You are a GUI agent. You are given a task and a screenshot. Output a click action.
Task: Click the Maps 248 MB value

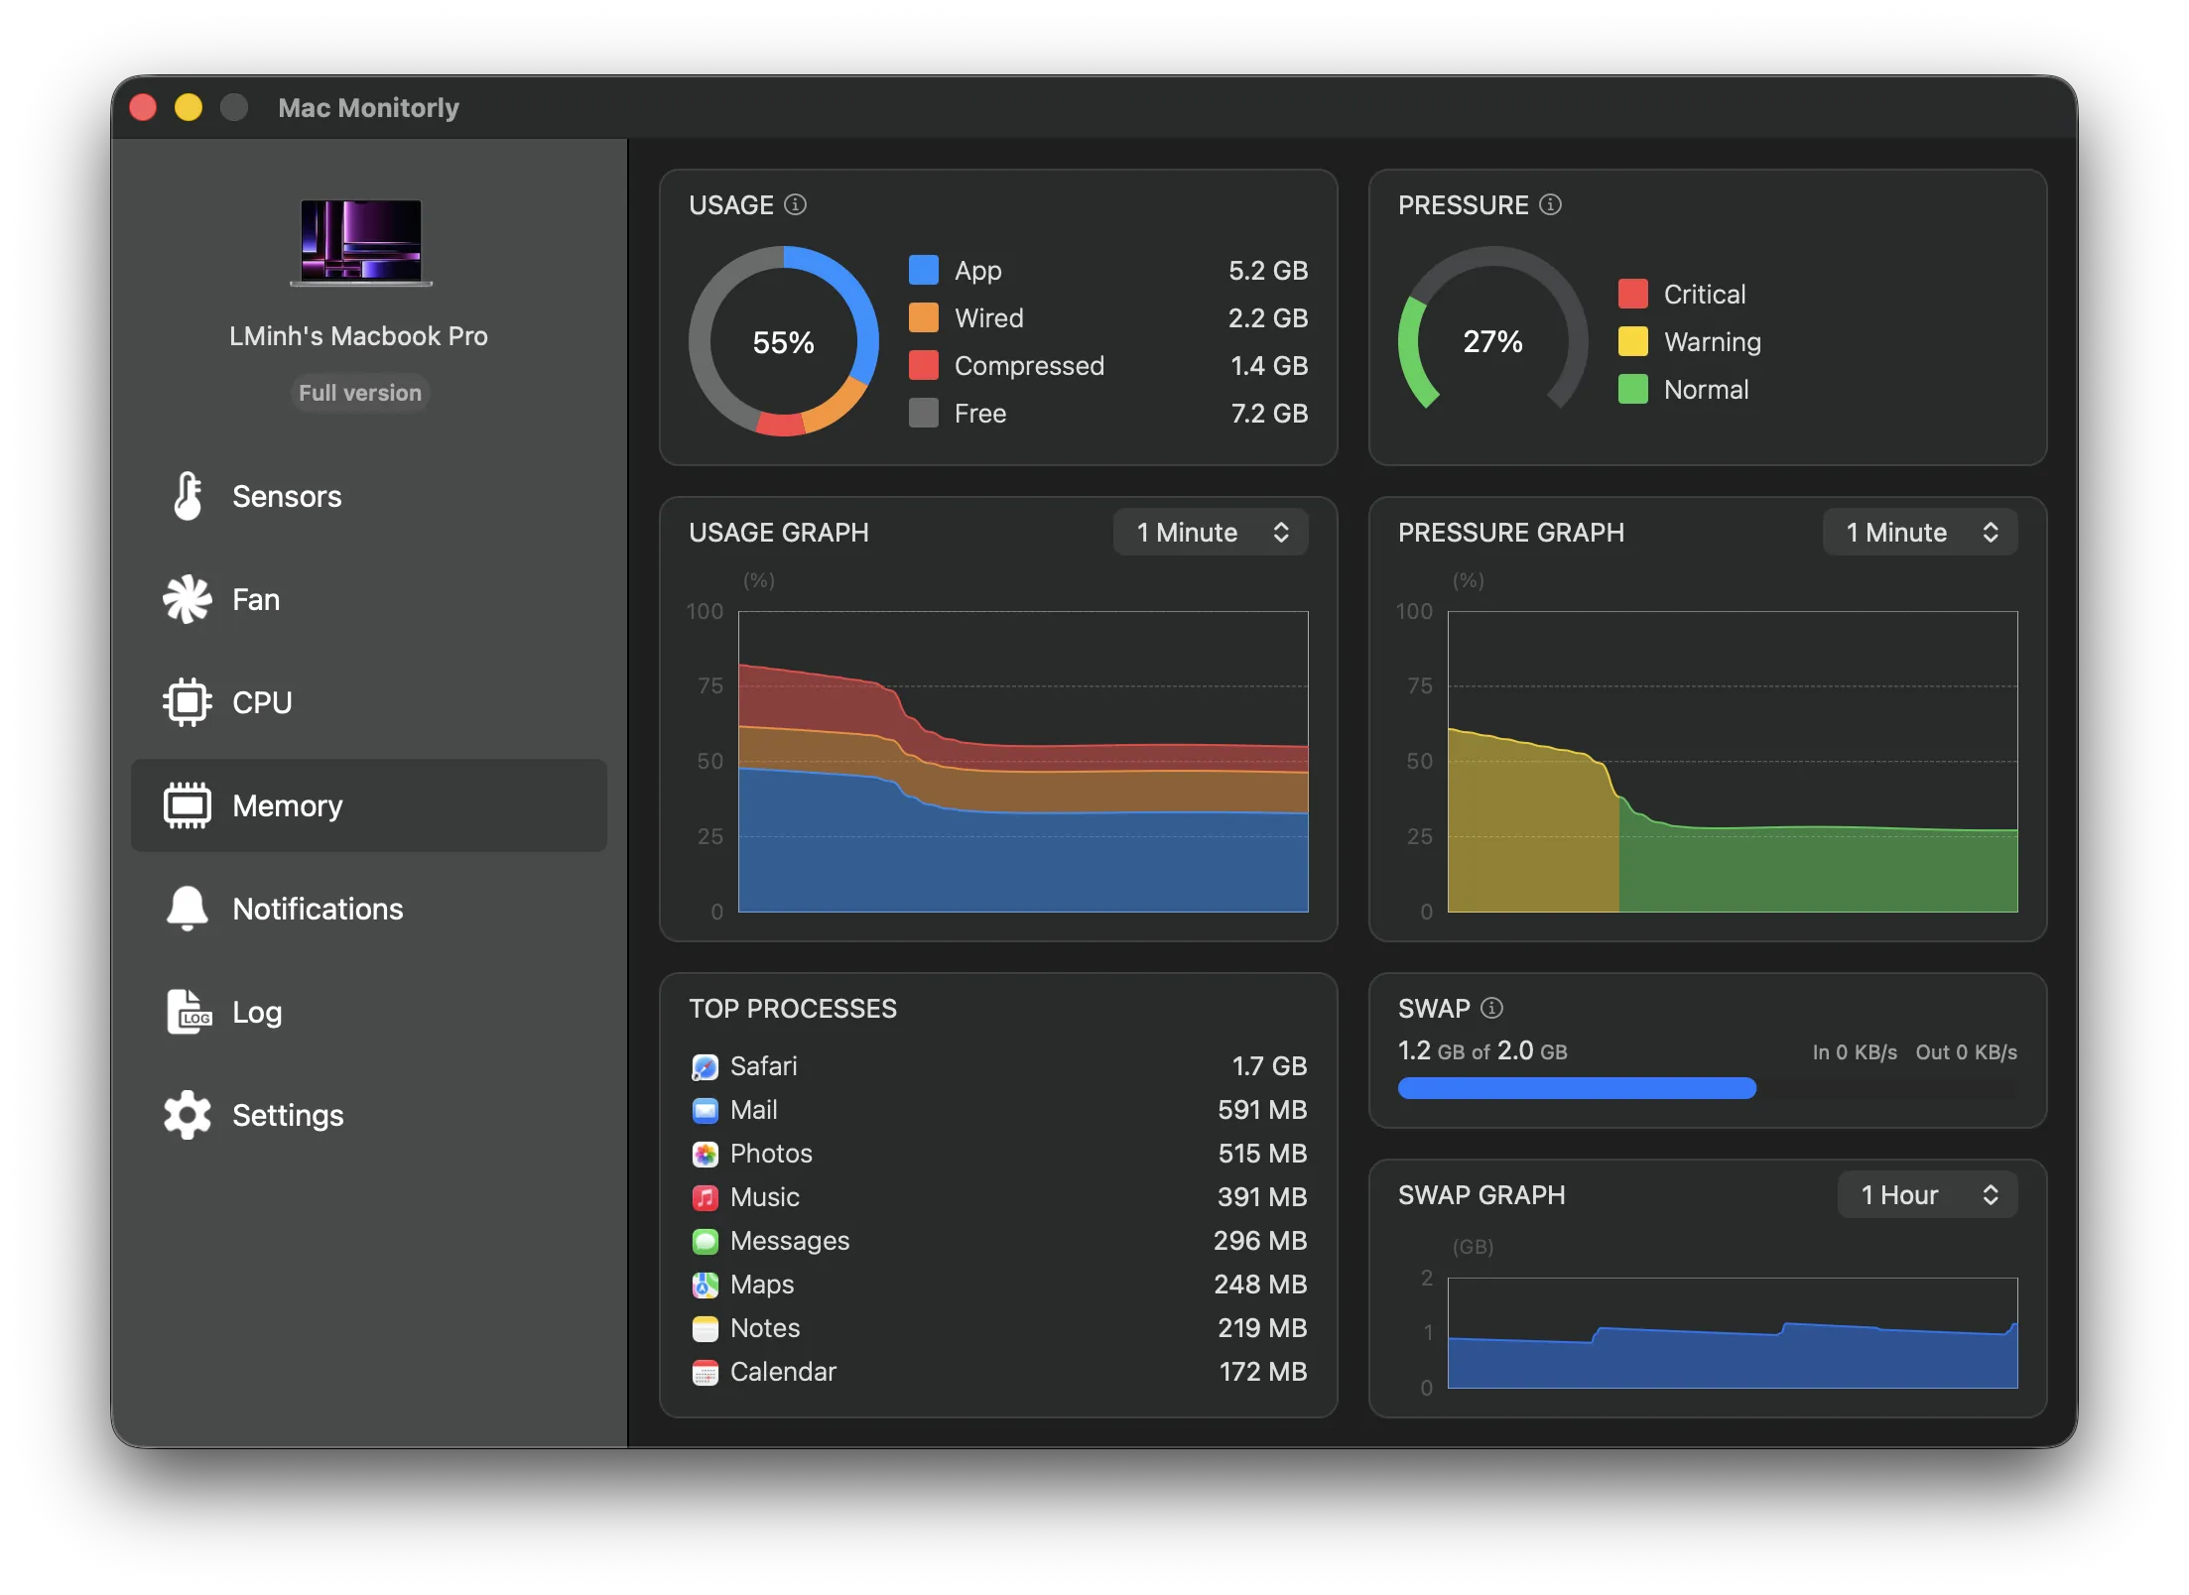(x=1260, y=1285)
